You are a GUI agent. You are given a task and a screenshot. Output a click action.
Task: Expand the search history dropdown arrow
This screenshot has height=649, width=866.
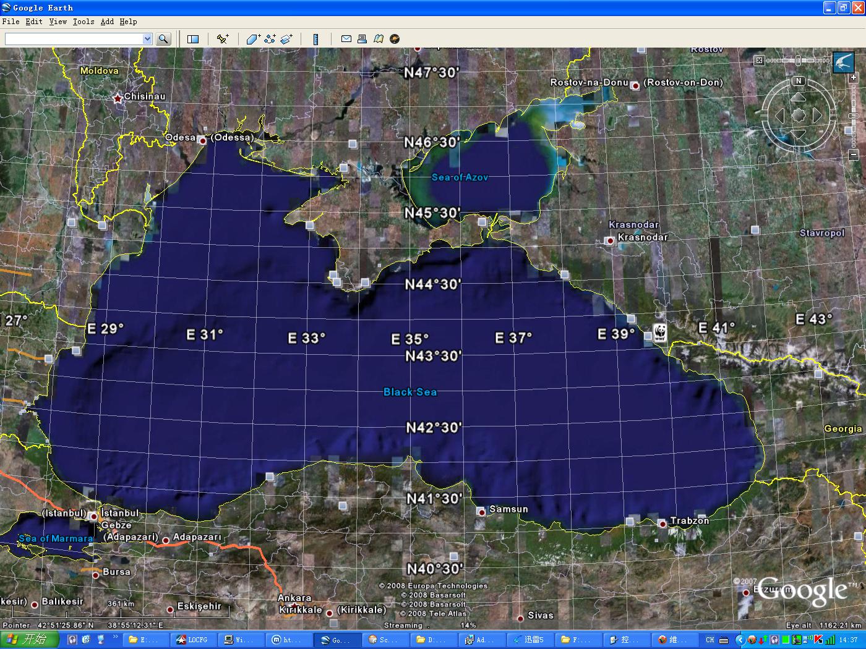147,39
